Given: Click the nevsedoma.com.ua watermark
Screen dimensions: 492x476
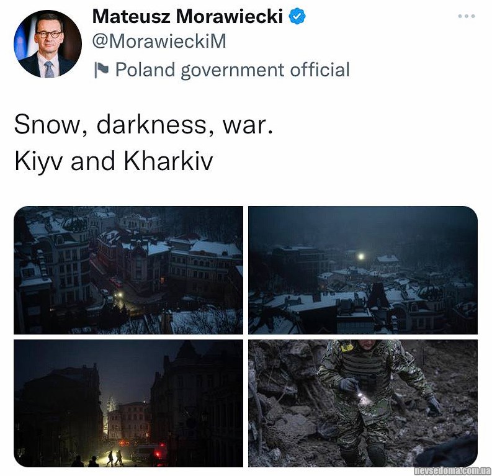Looking at the screenshot, I should point(452,470).
